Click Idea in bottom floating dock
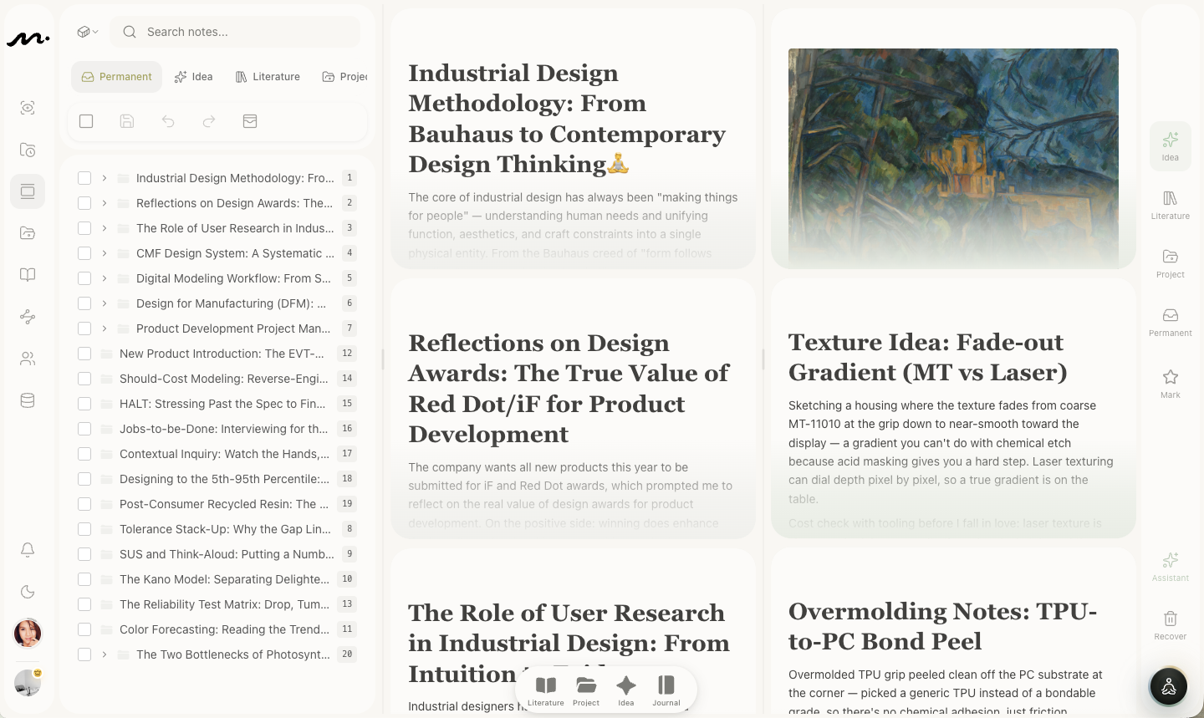Screen dimensions: 1204x718 (626, 691)
